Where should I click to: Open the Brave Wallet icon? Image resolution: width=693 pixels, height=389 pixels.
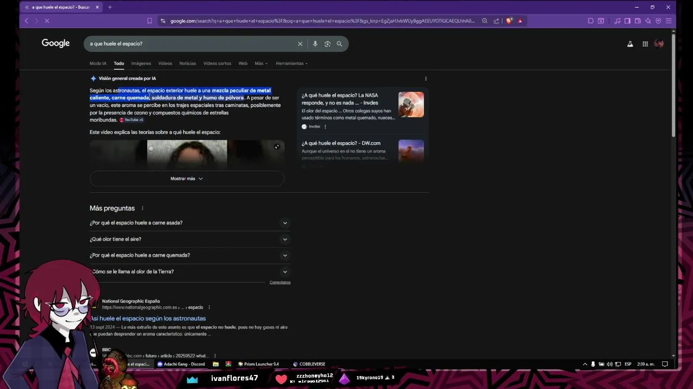coord(638,21)
